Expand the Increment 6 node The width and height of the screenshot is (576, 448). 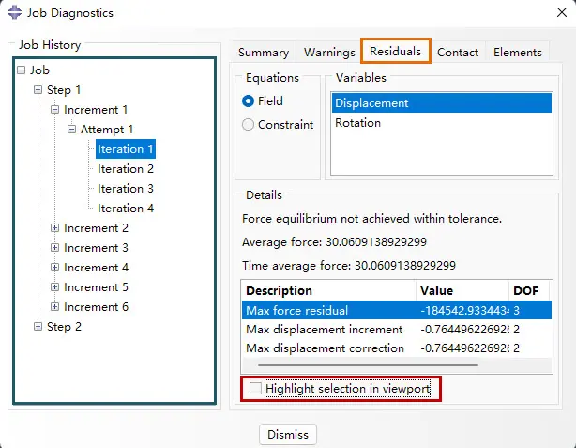(54, 306)
